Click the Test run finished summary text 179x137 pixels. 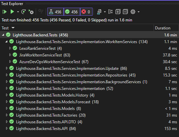pos(67,20)
